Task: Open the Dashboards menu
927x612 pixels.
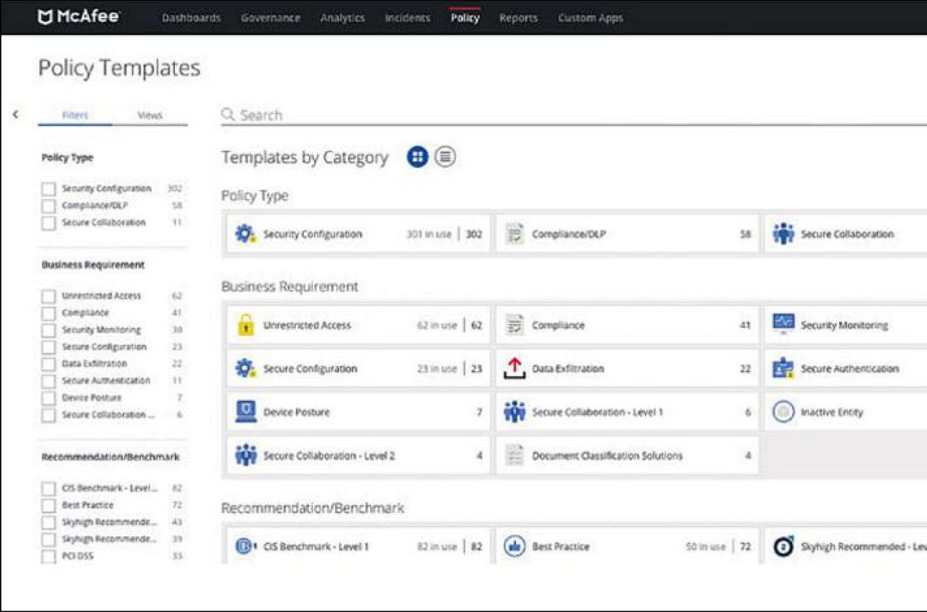Action: click(191, 18)
